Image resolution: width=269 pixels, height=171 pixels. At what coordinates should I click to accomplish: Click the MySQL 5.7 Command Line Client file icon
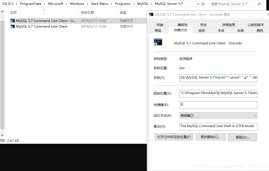tap(13, 26)
